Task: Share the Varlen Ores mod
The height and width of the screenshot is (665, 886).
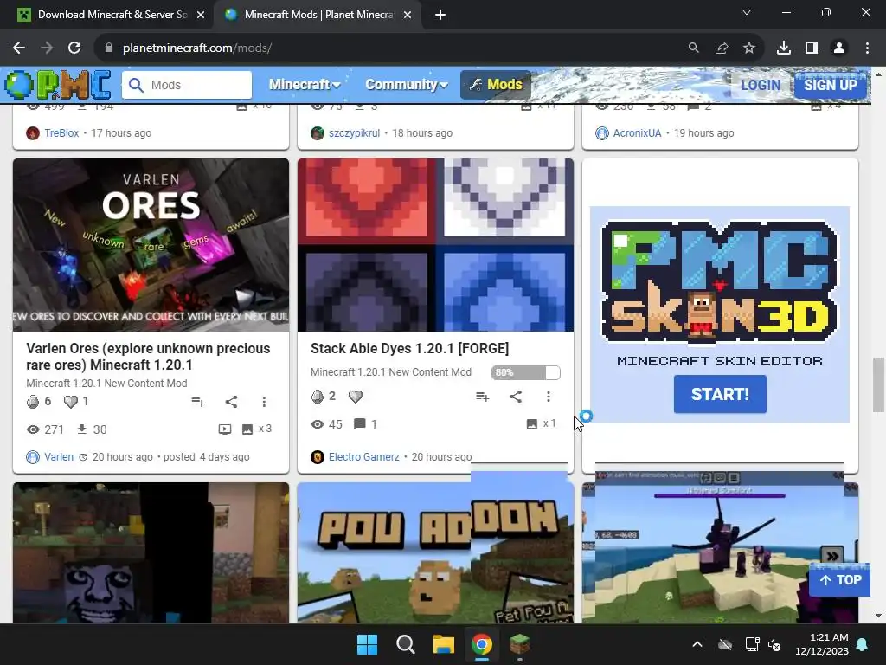Action: pyautogui.click(x=231, y=402)
